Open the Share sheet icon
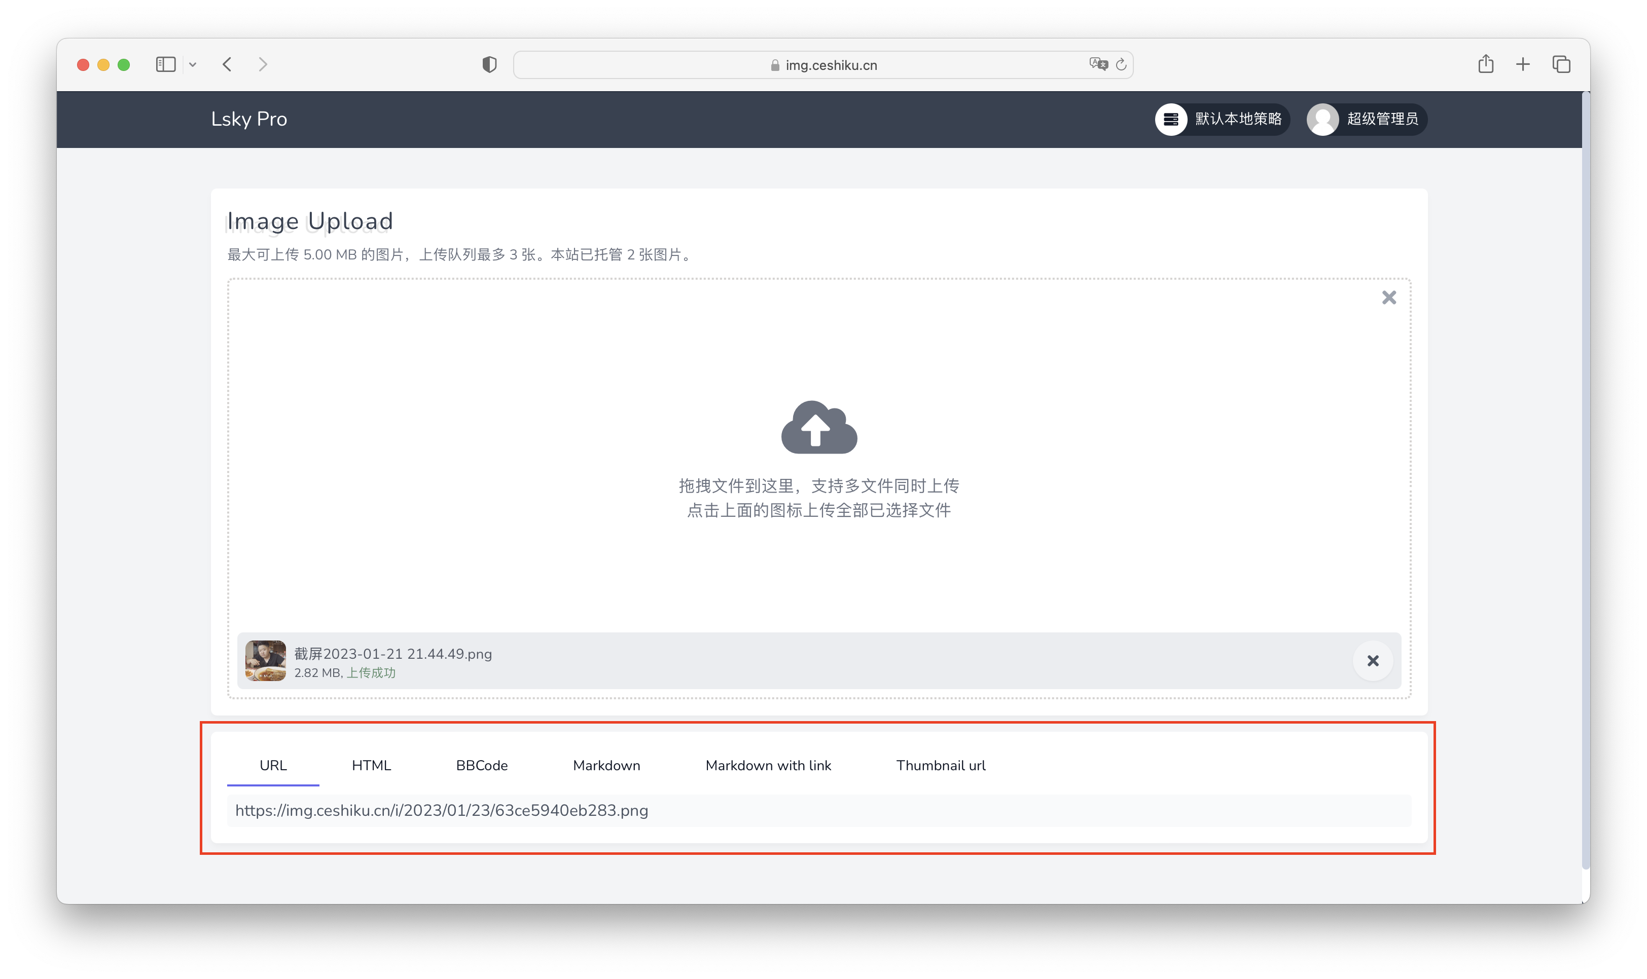 (x=1486, y=64)
